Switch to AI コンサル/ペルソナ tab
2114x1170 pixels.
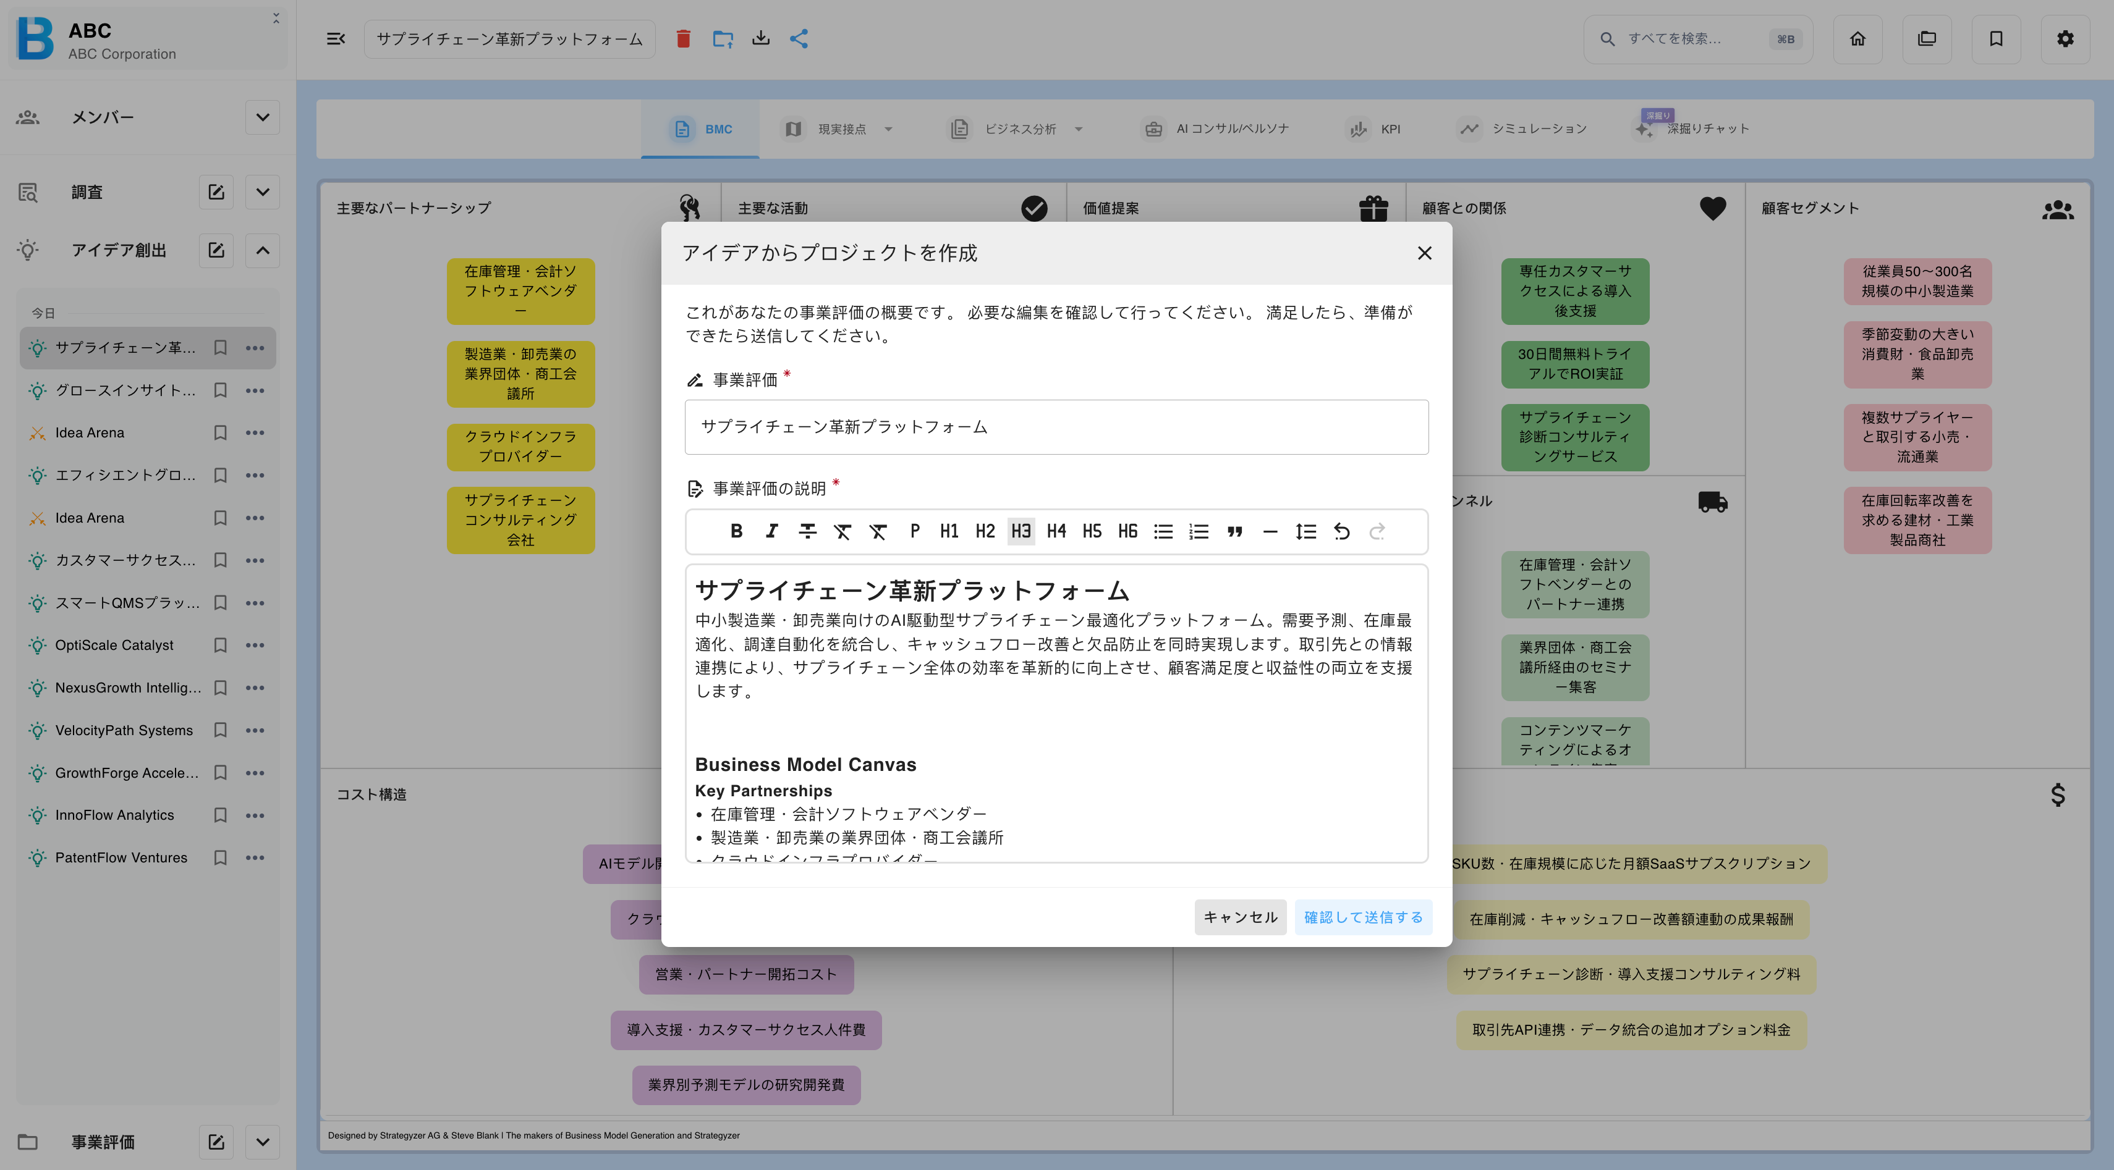(x=1215, y=128)
